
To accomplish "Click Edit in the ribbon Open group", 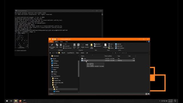I will tap(110, 46).
